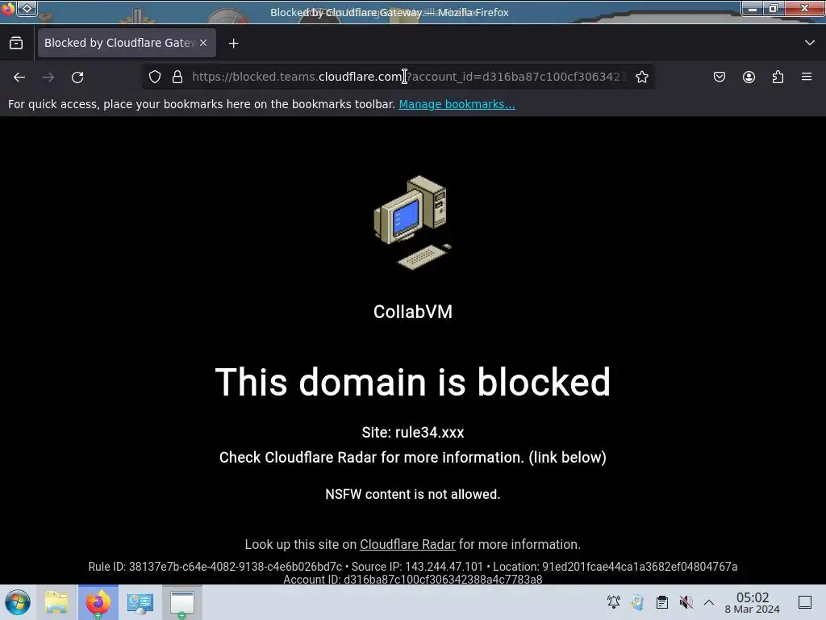Viewport: 826px width, 620px height.
Task: Open the Firefox application menu
Action: [807, 77]
